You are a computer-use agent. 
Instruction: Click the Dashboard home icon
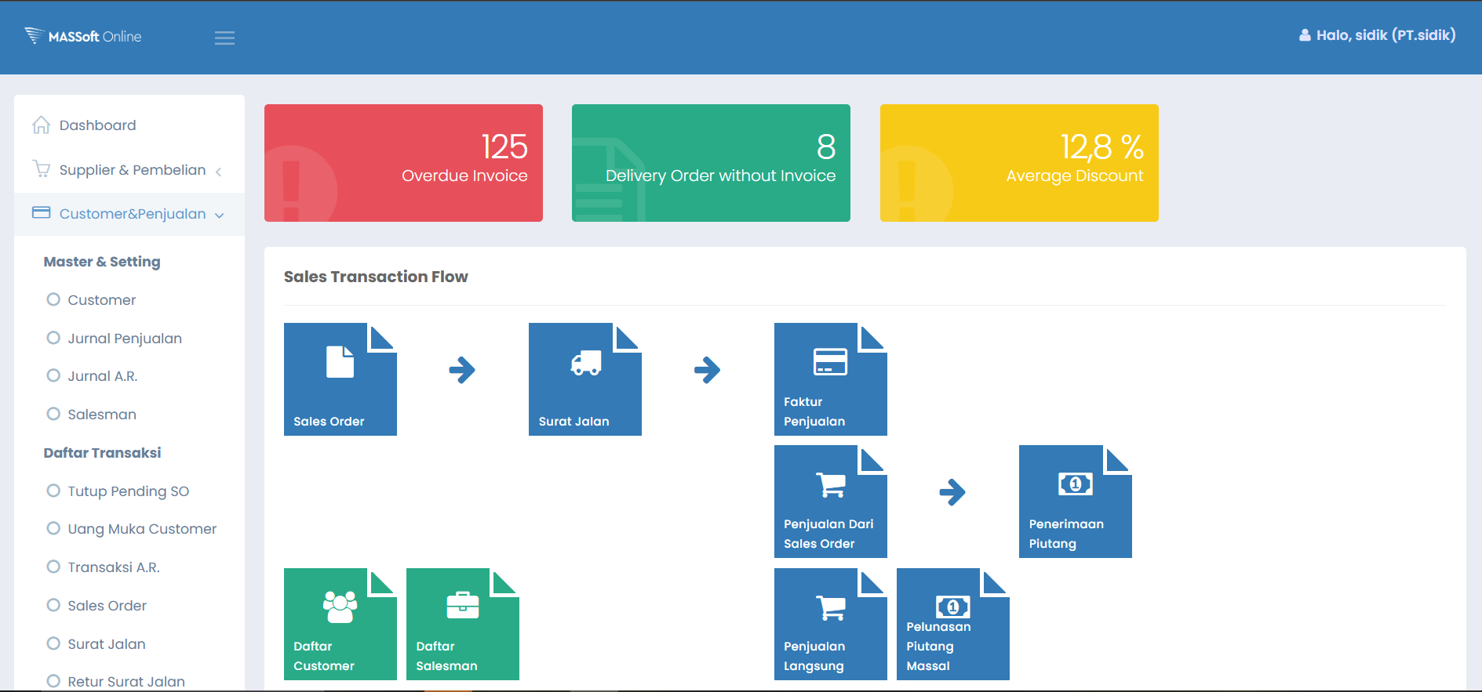[x=41, y=125]
